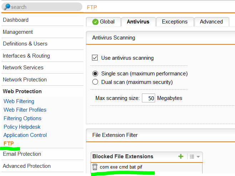Open the Advanced tab
This screenshot has height=176, width=235.
(x=211, y=22)
